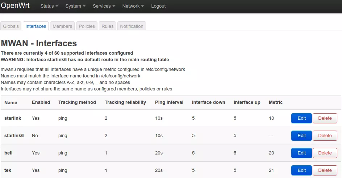Click metric value 10 for starlink
The height and width of the screenshot is (178, 342).
pyautogui.click(x=271, y=118)
